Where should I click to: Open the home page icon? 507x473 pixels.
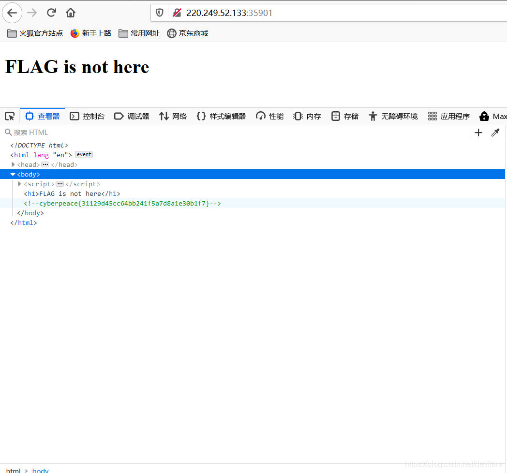click(x=71, y=13)
